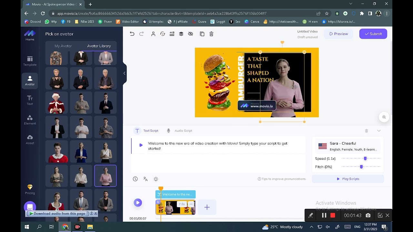Viewport: 413px width, 232px height.
Task: Delete selected element with toolbar trash icon
Action: 211,34
